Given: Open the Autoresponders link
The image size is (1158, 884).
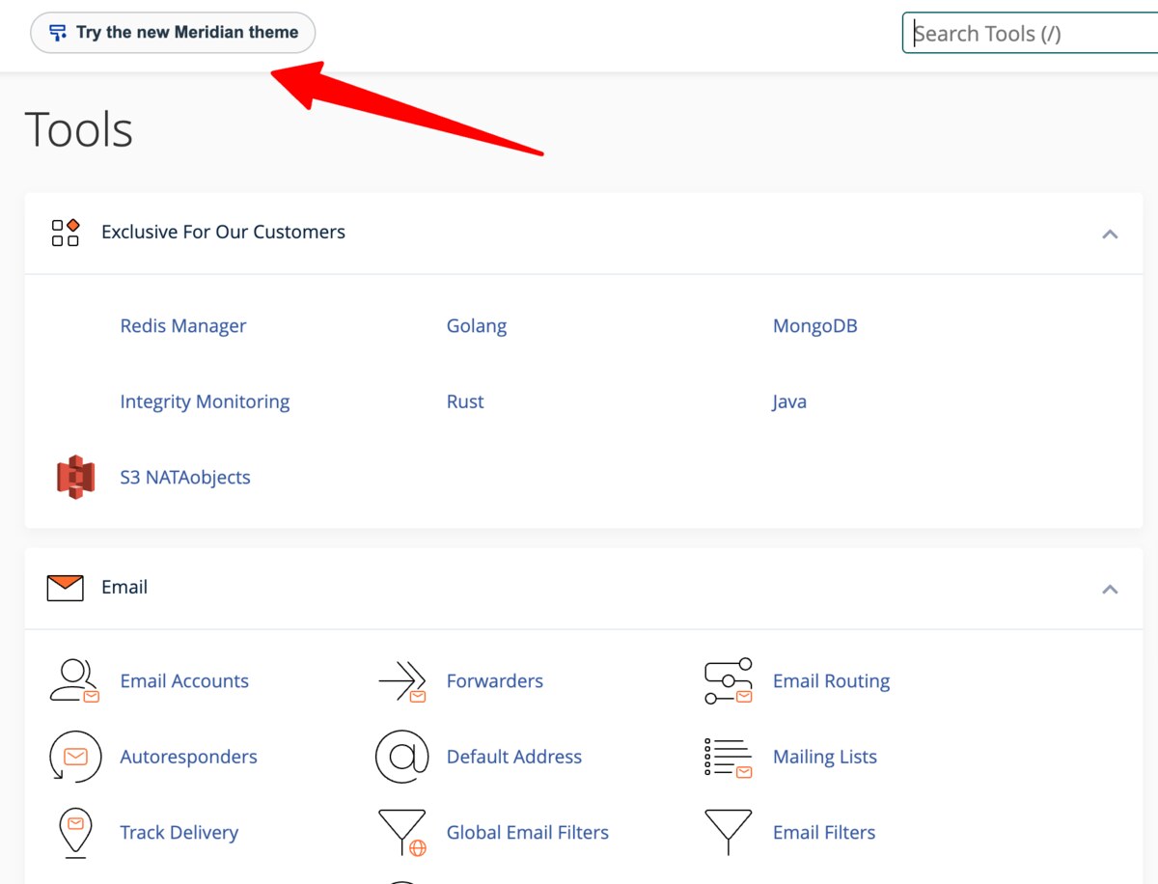Looking at the screenshot, I should pos(188,757).
